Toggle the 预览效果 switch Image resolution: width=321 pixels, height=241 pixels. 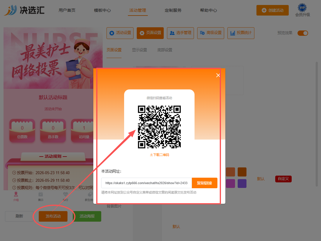[x=303, y=33]
